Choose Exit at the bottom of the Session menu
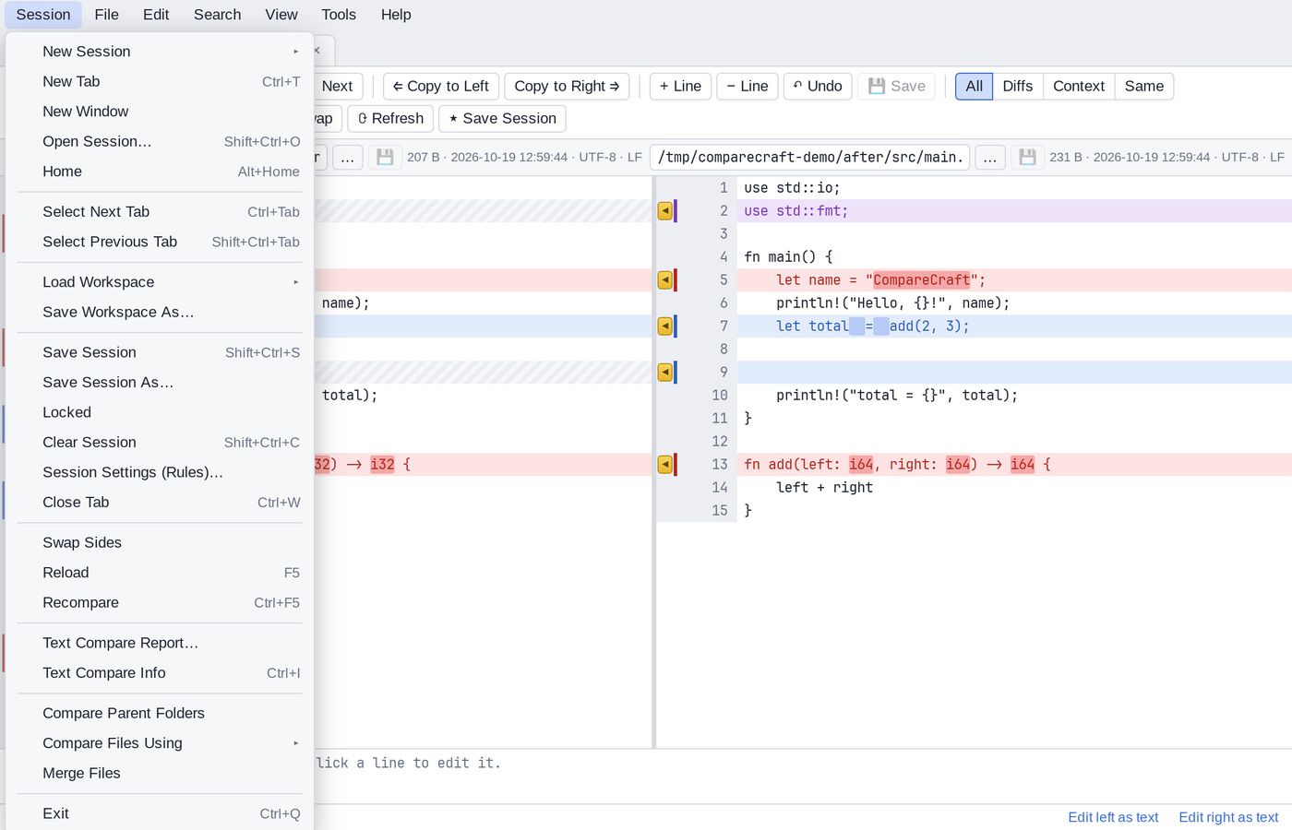 point(160,814)
